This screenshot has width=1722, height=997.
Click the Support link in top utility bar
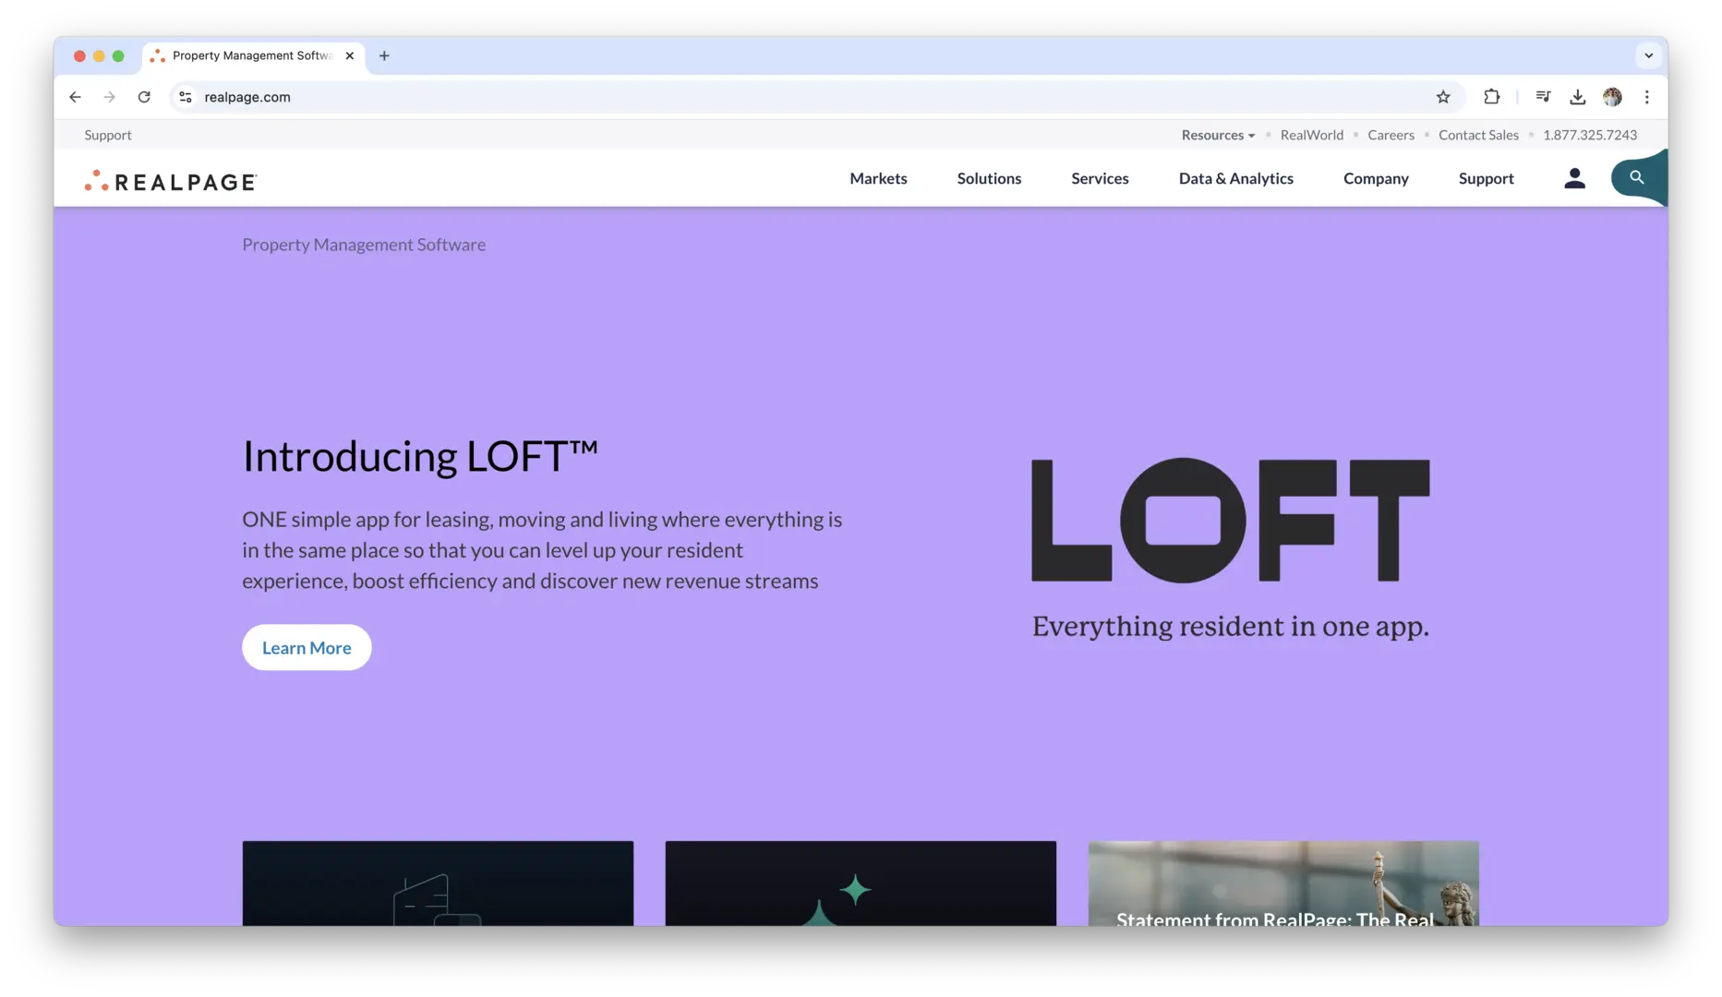[108, 135]
